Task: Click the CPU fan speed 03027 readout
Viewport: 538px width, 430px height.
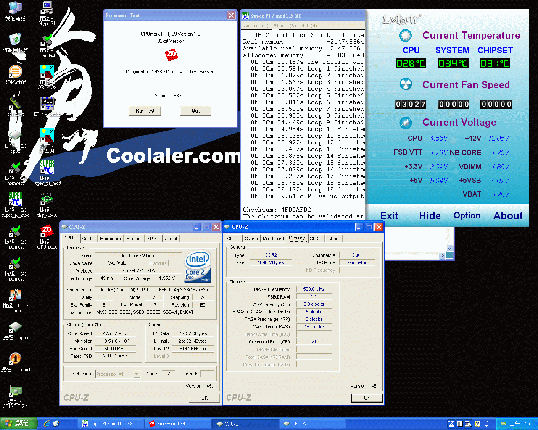Action: [411, 104]
